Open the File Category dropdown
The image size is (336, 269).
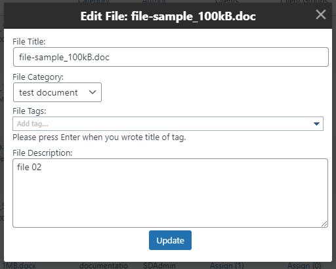tap(57, 92)
